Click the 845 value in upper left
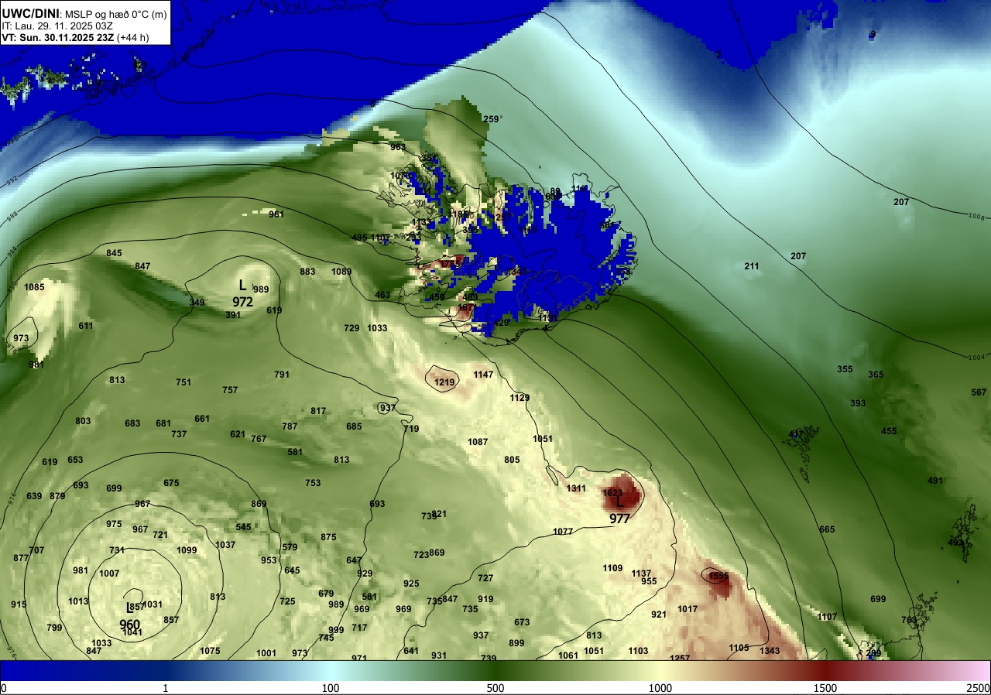991x695 pixels. pos(114,253)
